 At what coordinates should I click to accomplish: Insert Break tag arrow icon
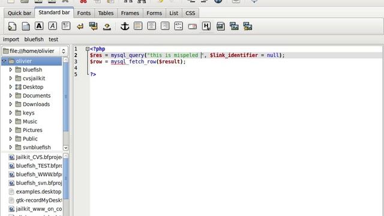(80, 26)
